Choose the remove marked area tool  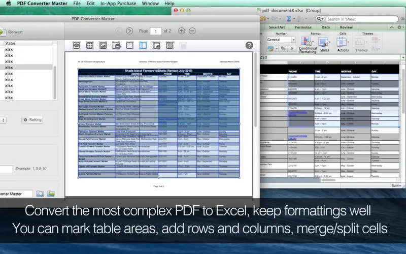click(116, 45)
